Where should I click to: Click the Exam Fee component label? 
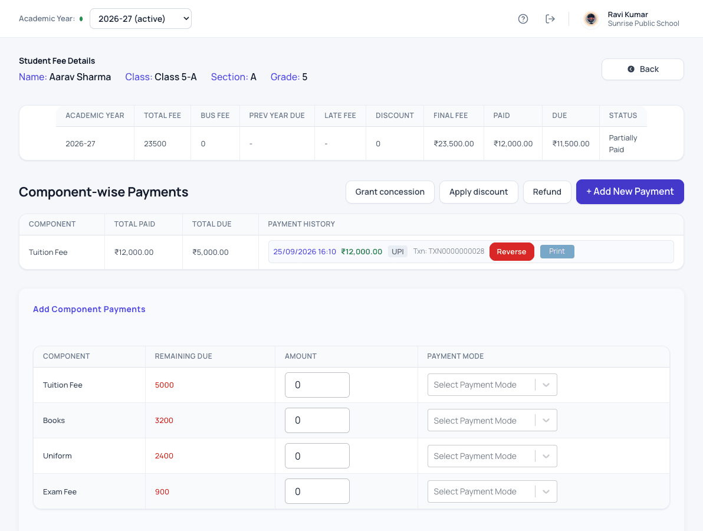click(60, 491)
